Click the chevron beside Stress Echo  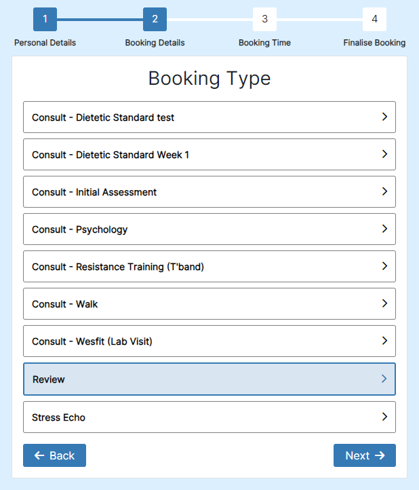point(384,417)
